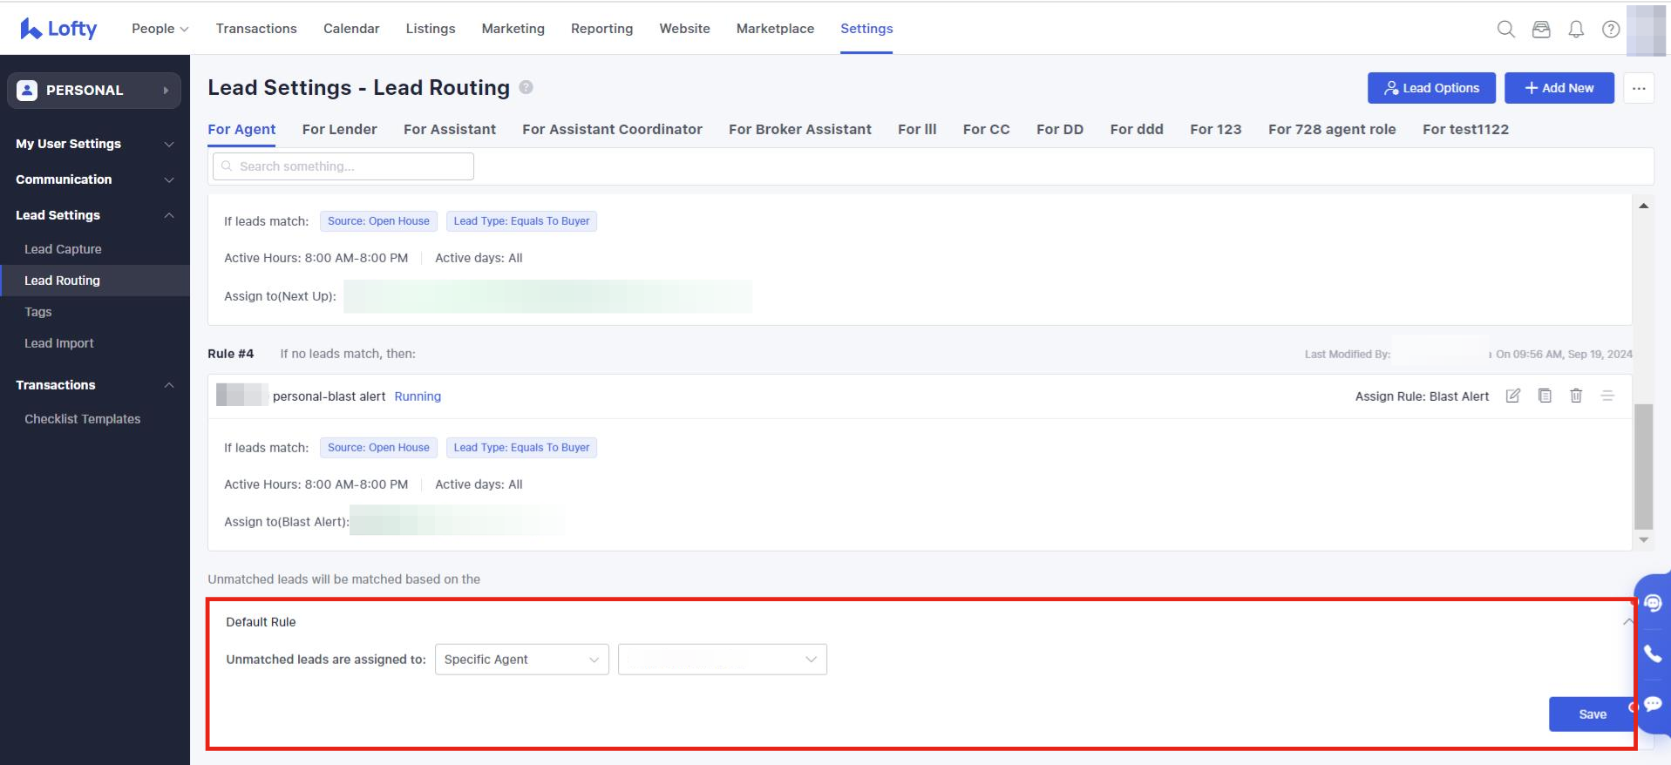Expand the People menu

[160, 29]
